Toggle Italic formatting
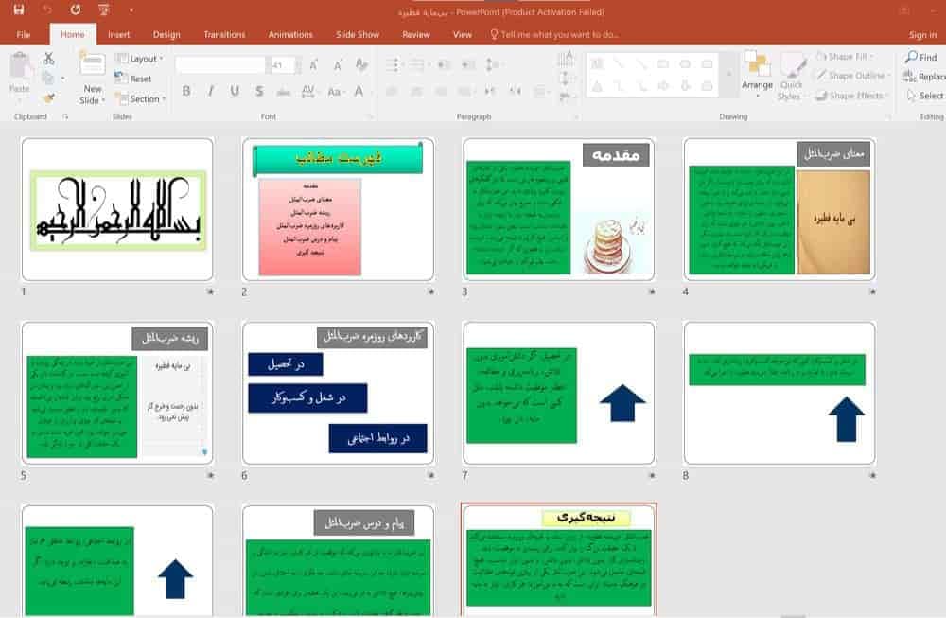The width and height of the screenshot is (946, 618). point(211,91)
